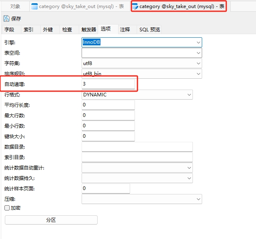Viewport: 256px width, 239px height.
Task: Click the design-table icon on the active tab
Action: (x=135, y=6)
